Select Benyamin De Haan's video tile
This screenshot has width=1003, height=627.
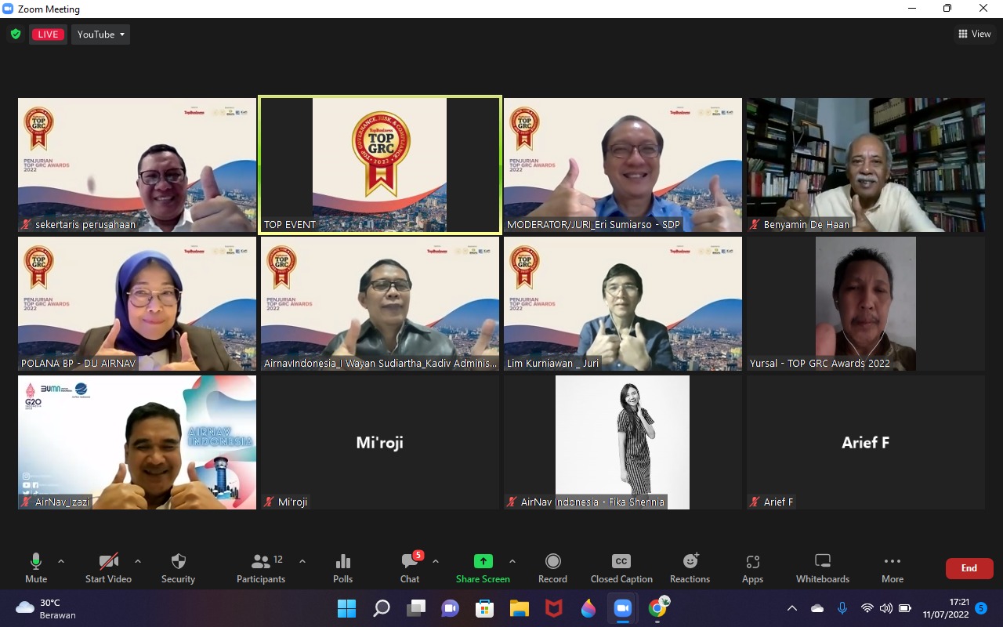click(866, 165)
